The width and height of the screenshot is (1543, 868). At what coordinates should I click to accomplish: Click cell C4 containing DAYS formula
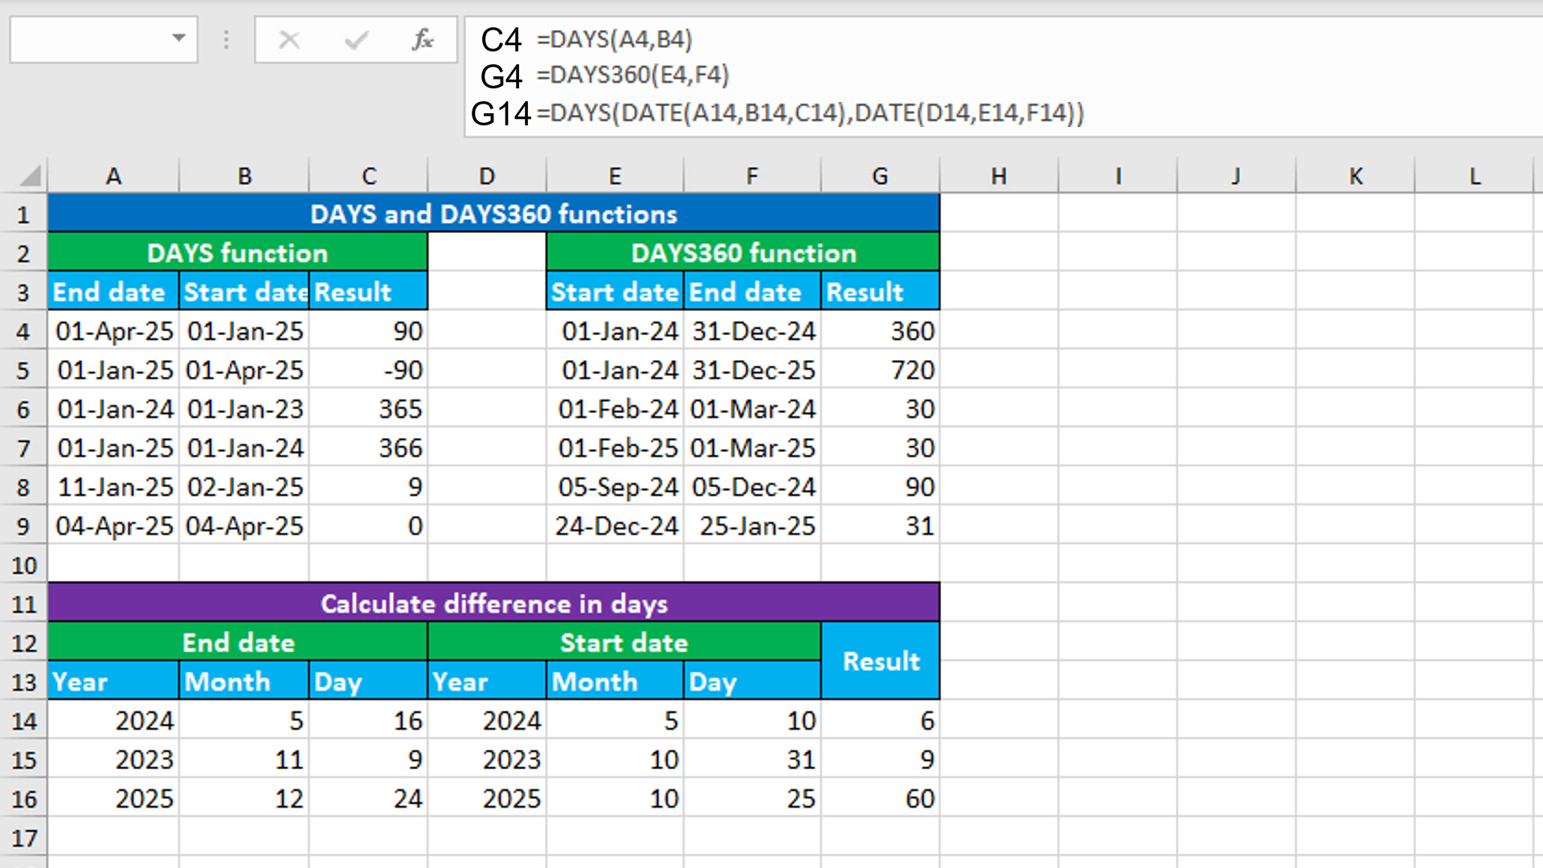[368, 330]
